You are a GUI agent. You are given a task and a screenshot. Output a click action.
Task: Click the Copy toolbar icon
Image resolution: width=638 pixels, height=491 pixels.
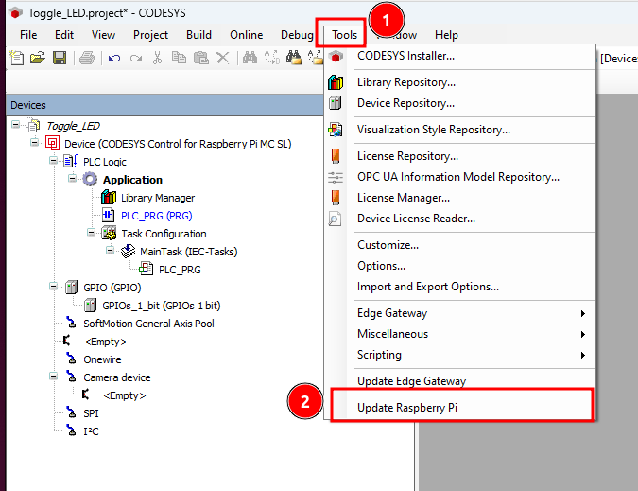179,58
